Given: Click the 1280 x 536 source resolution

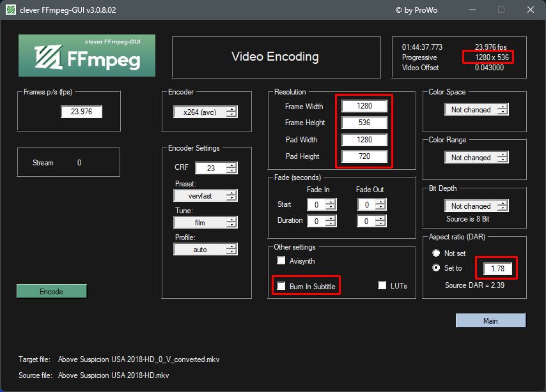Looking at the screenshot, I should (x=492, y=57).
